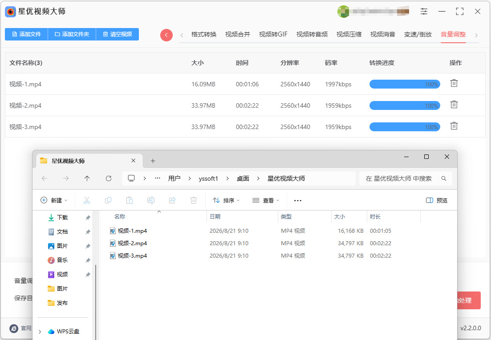Open 下载 in the Explorer sidebar

62,217
